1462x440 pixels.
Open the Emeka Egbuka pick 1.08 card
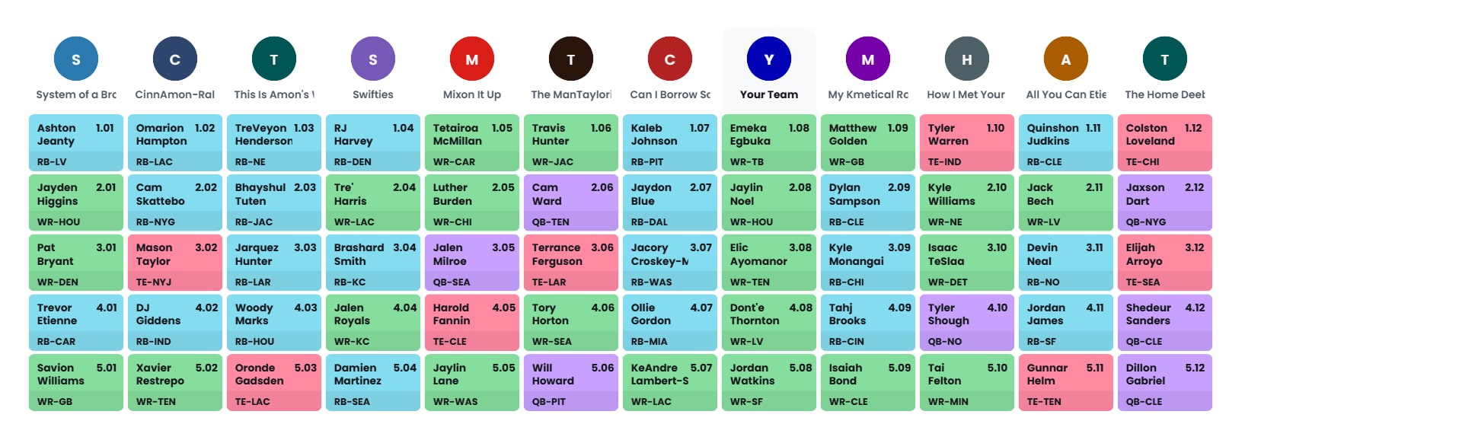click(x=769, y=142)
